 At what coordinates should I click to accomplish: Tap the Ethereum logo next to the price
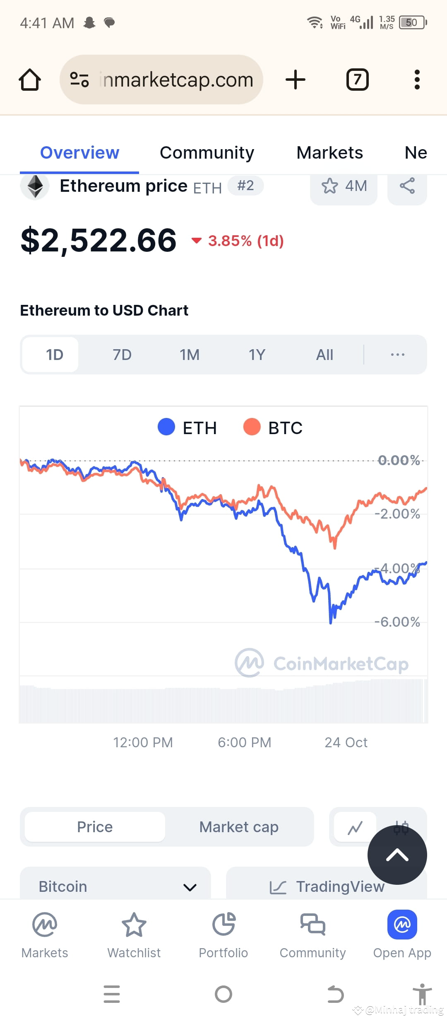(x=35, y=186)
